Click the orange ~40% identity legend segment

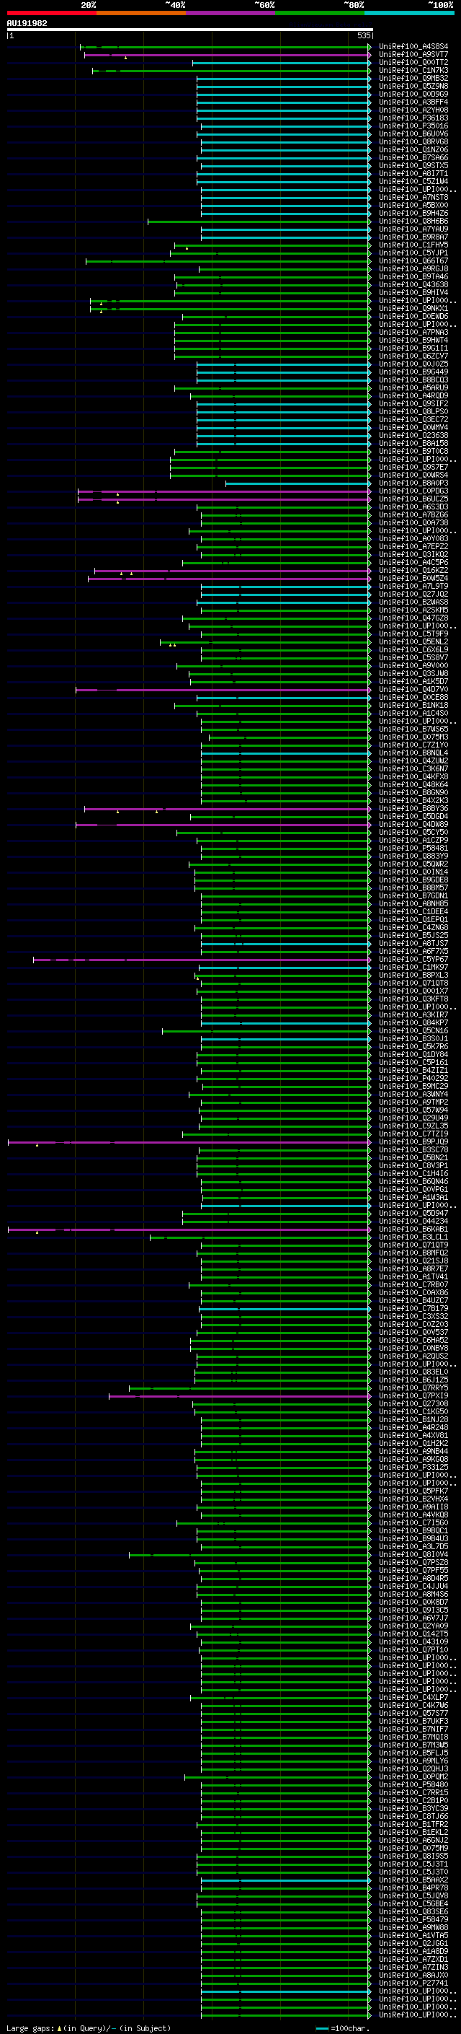tap(141, 14)
